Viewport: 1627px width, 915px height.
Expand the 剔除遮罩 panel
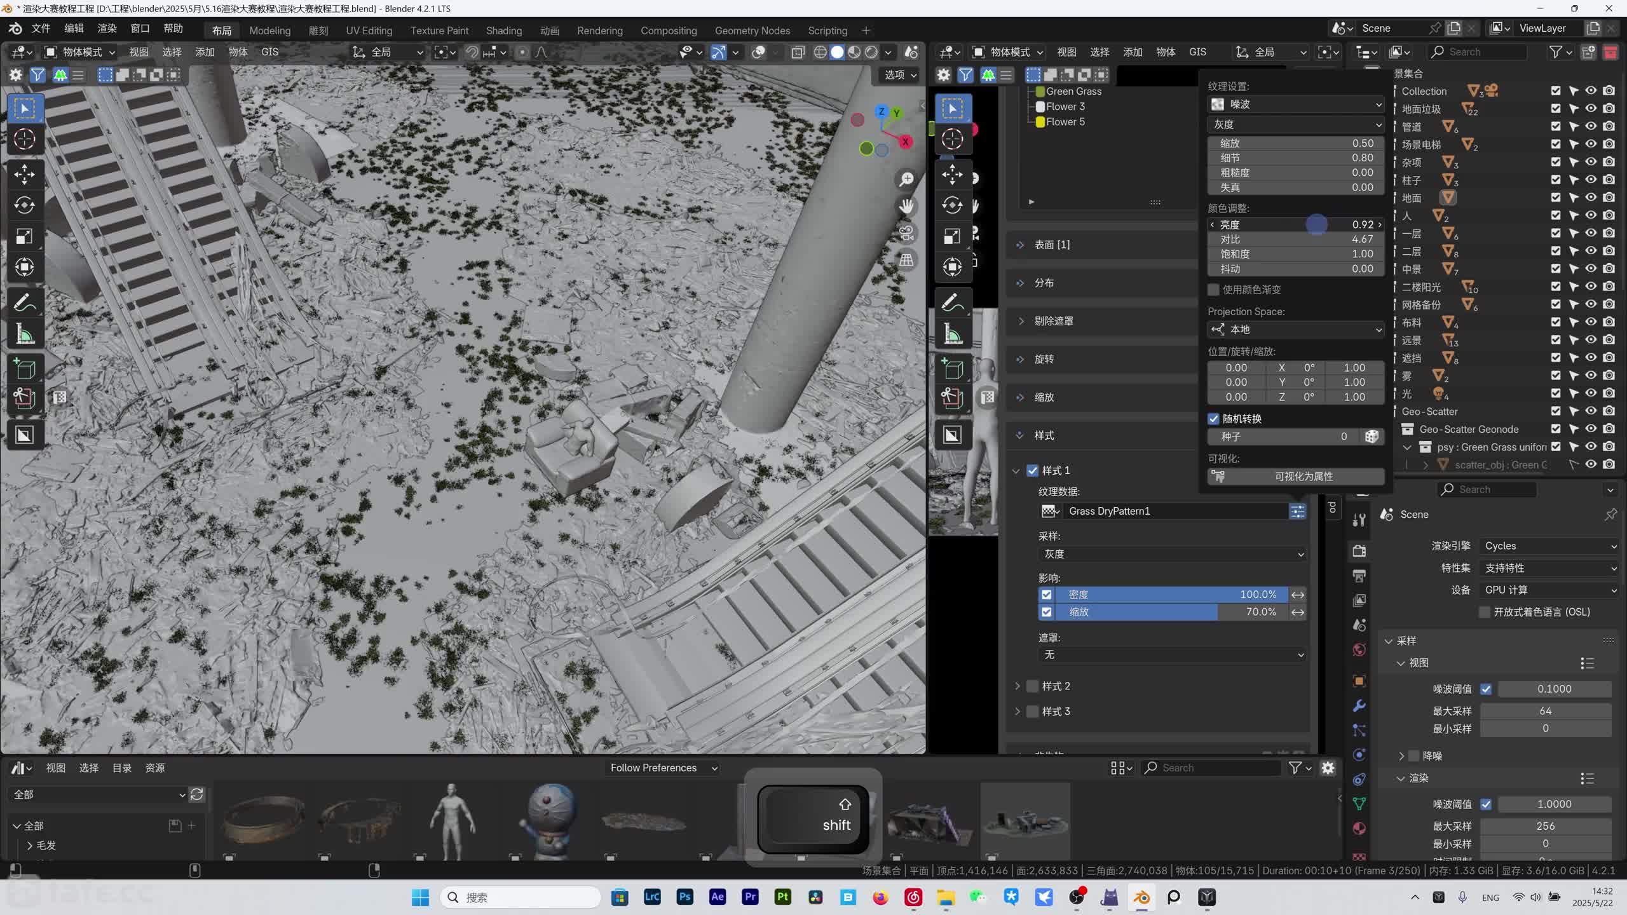coord(1021,321)
